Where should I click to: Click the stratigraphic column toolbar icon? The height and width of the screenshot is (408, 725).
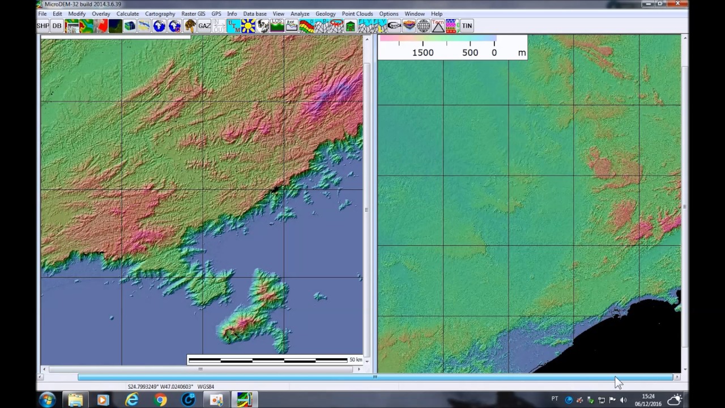tap(452, 25)
